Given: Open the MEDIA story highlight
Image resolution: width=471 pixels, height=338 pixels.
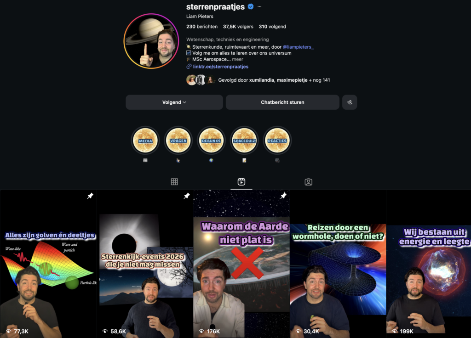Looking at the screenshot, I should click(x=145, y=141).
